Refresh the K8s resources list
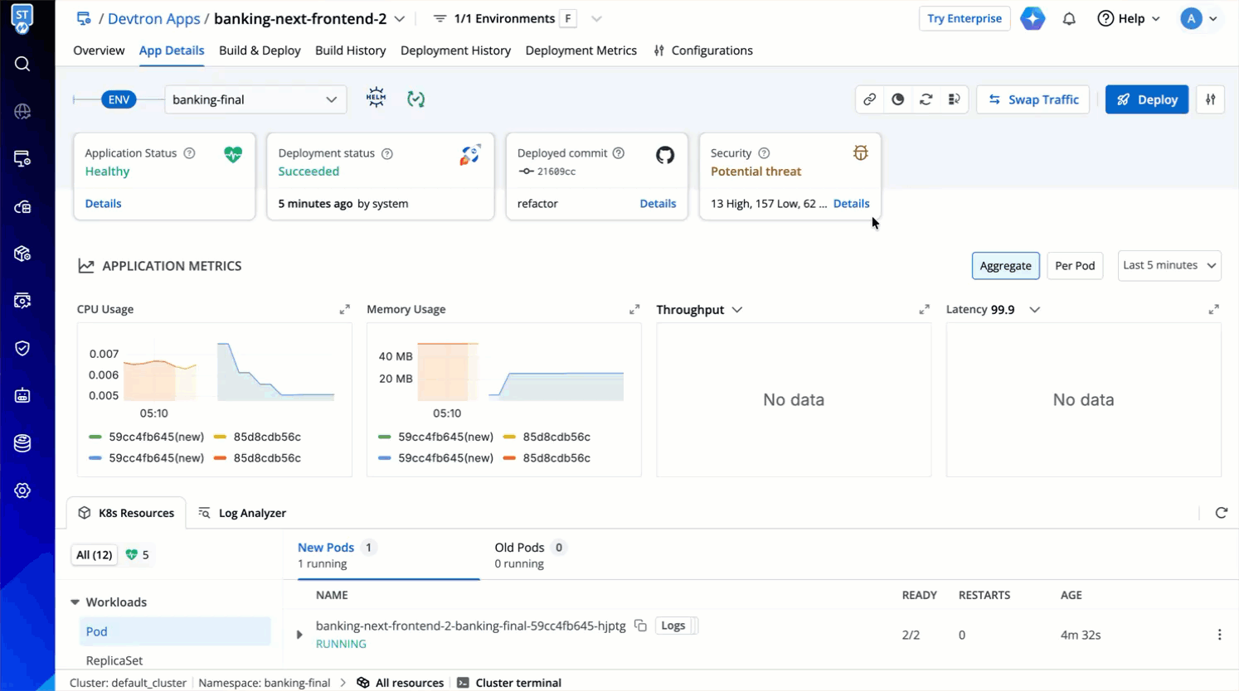The width and height of the screenshot is (1239, 691). tap(1221, 513)
